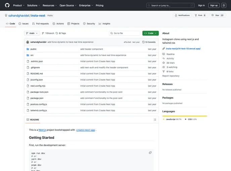This screenshot has width=231, height=171.
Task: Open the Copilot icon button in header
Action: click(224, 5)
